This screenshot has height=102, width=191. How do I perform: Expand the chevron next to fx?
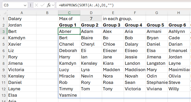pos(53,5)
